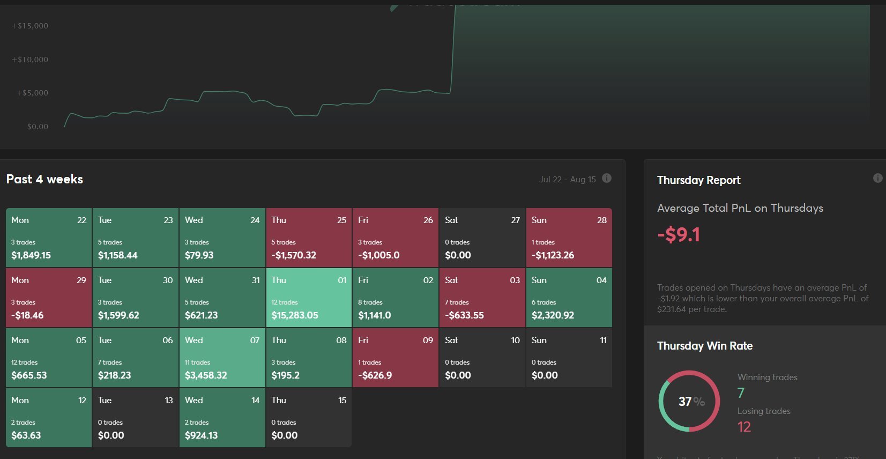Open Thu 15 cell with $0.00
The width and height of the screenshot is (886, 459).
(x=309, y=418)
